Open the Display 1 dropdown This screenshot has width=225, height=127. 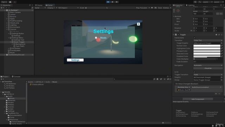click(52, 8)
